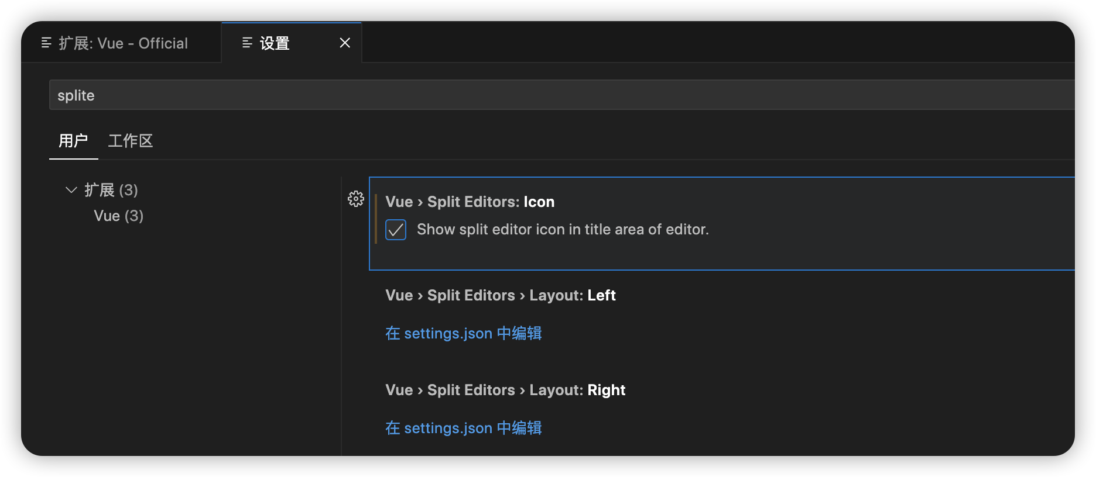Switch to the 工作区 settings scope
This screenshot has width=1096, height=477.
[131, 141]
